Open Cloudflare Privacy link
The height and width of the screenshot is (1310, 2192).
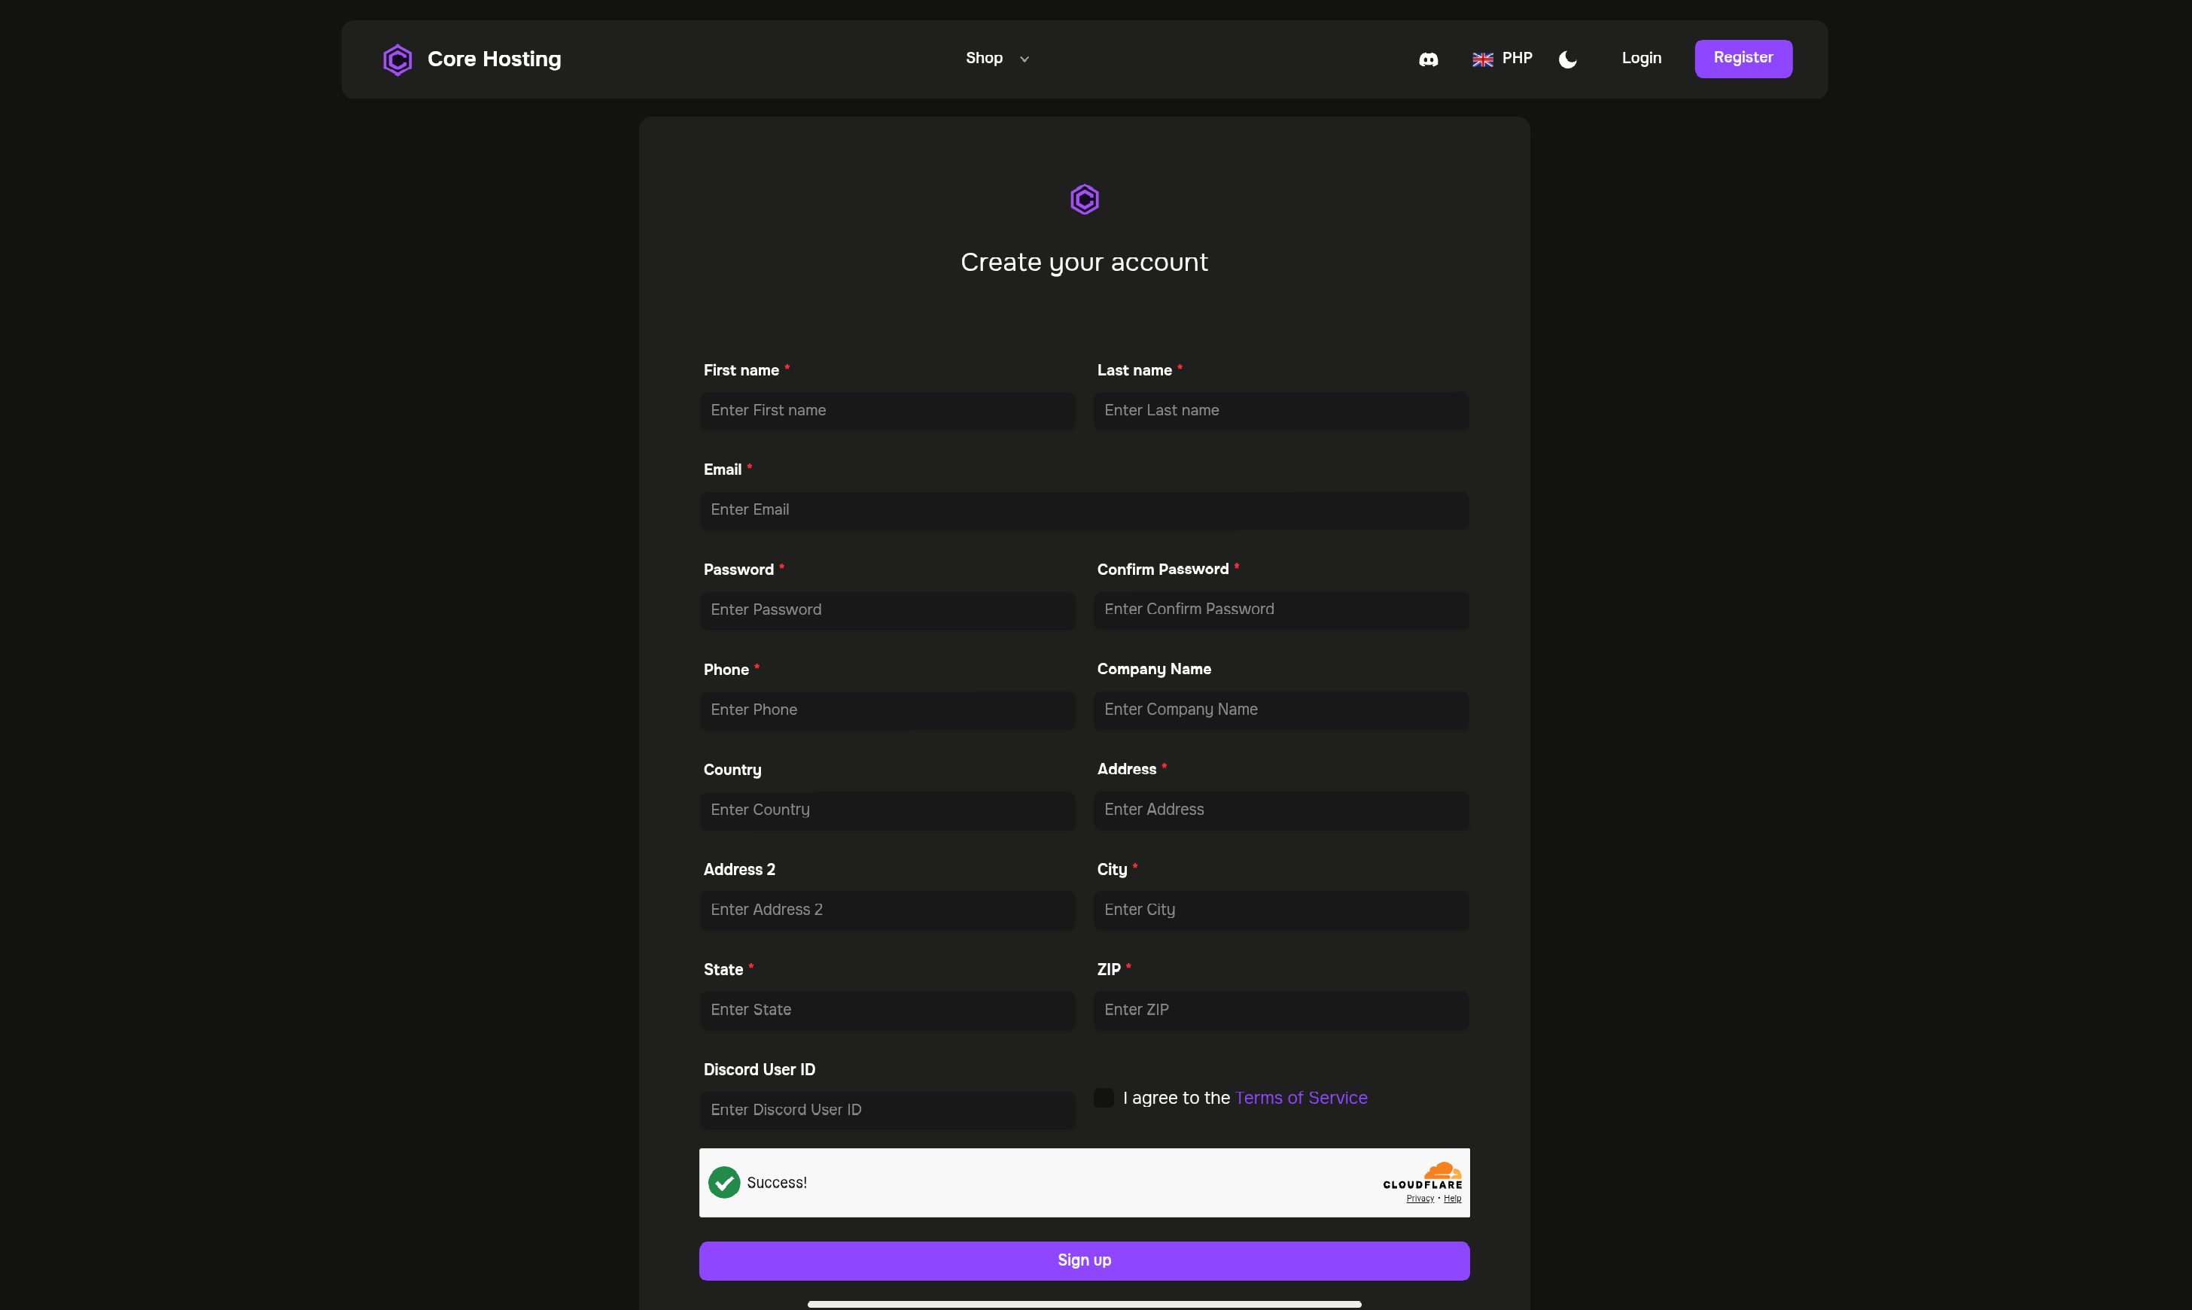[x=1419, y=1198]
